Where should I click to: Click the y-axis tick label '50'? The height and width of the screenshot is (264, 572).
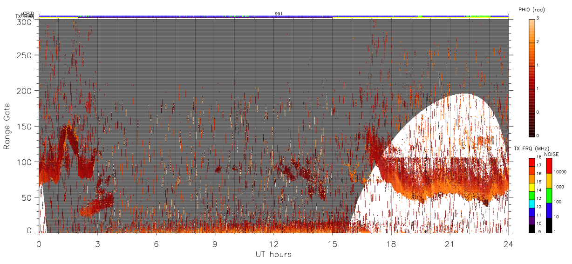27,197
